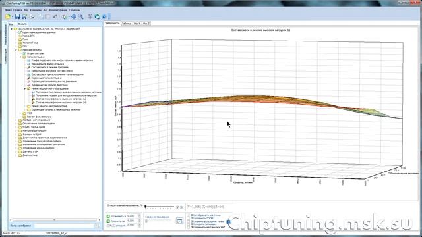Select 'Состав смеси в режиме прогрева' map
Viewport: 422px width, 237px height.
50,67
